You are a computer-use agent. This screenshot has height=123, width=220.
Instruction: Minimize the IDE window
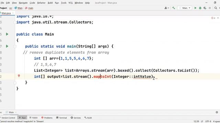[206, 3]
